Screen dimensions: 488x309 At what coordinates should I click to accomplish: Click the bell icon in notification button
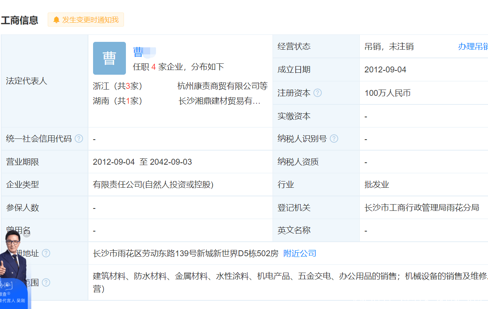(56, 20)
